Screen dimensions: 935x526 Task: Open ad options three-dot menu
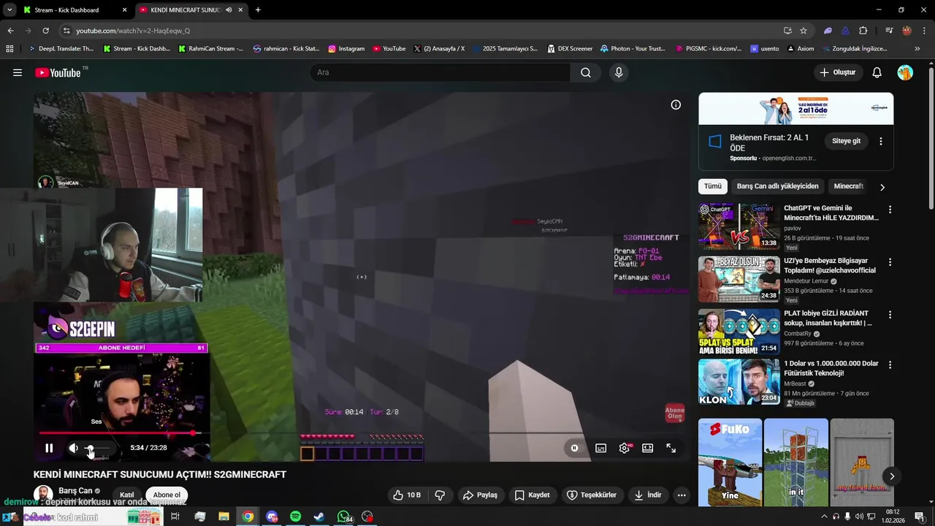880,141
